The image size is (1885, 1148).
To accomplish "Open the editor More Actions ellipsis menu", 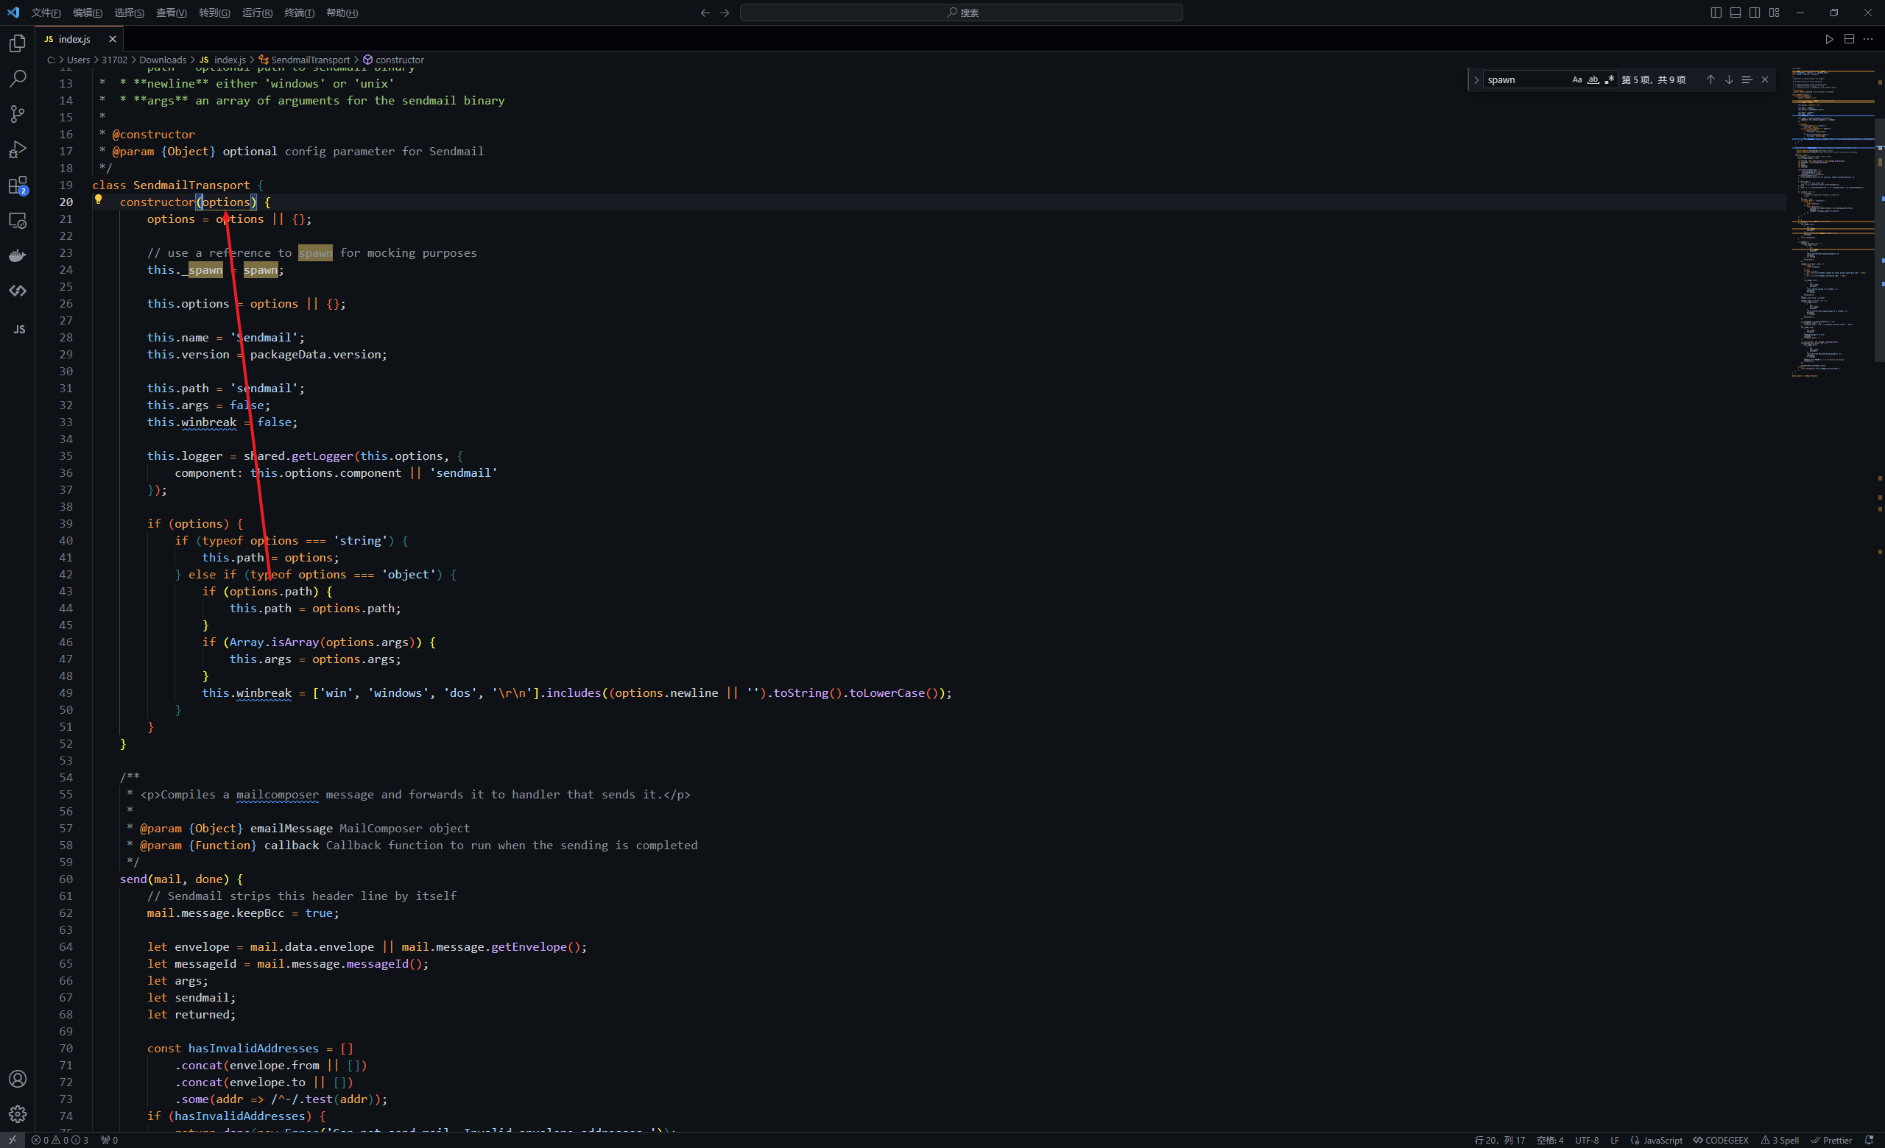I will (x=1868, y=39).
